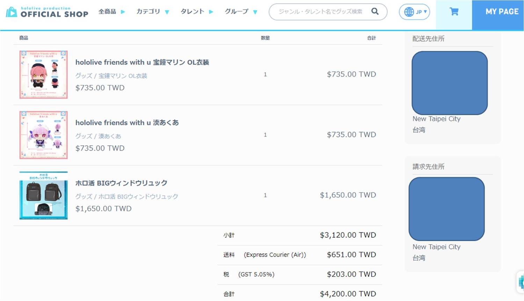This screenshot has width=524, height=301.
Task: Open the JP language selector dropdown
Action: point(415,12)
